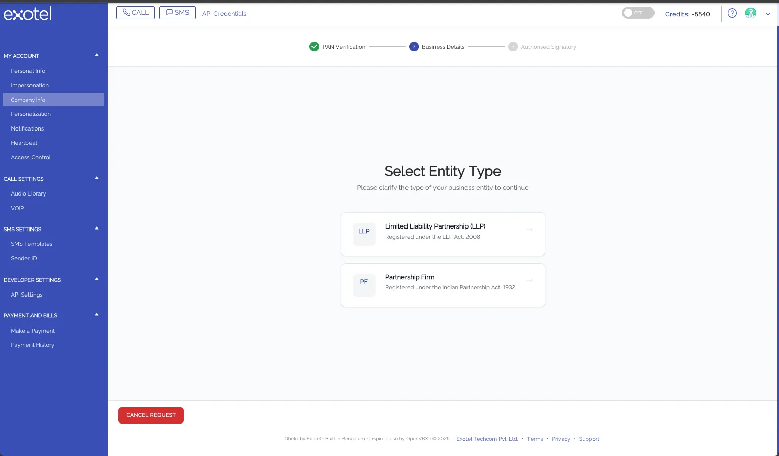
Task: View Payment History
Action: point(33,345)
